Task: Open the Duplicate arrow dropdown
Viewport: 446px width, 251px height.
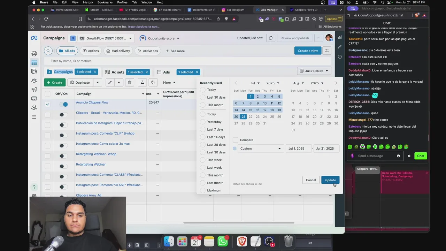Action: [x=98, y=83]
